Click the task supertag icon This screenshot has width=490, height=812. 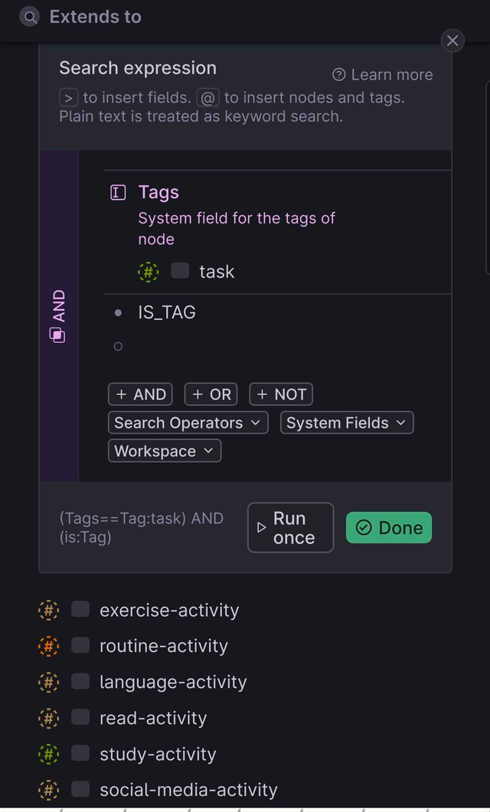click(x=148, y=271)
